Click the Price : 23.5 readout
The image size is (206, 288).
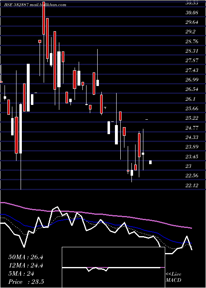tap(26, 282)
